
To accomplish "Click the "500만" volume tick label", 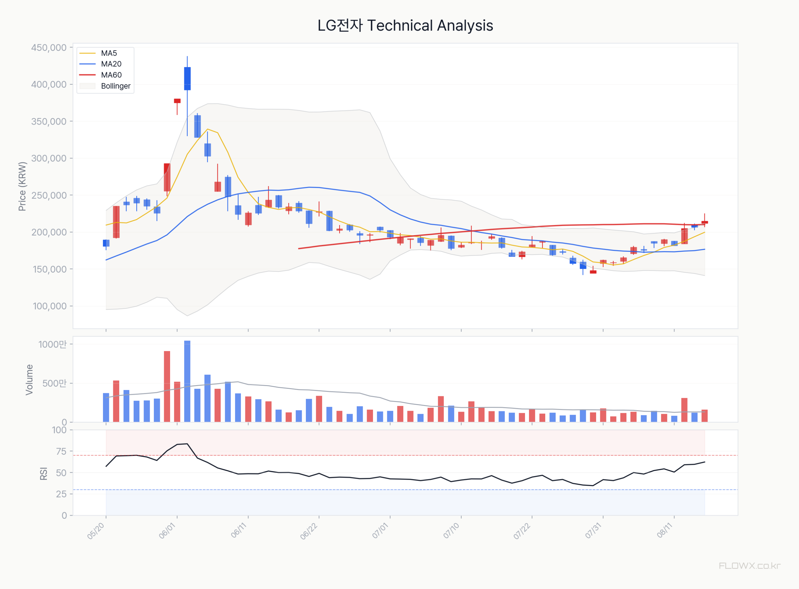I will [55, 383].
